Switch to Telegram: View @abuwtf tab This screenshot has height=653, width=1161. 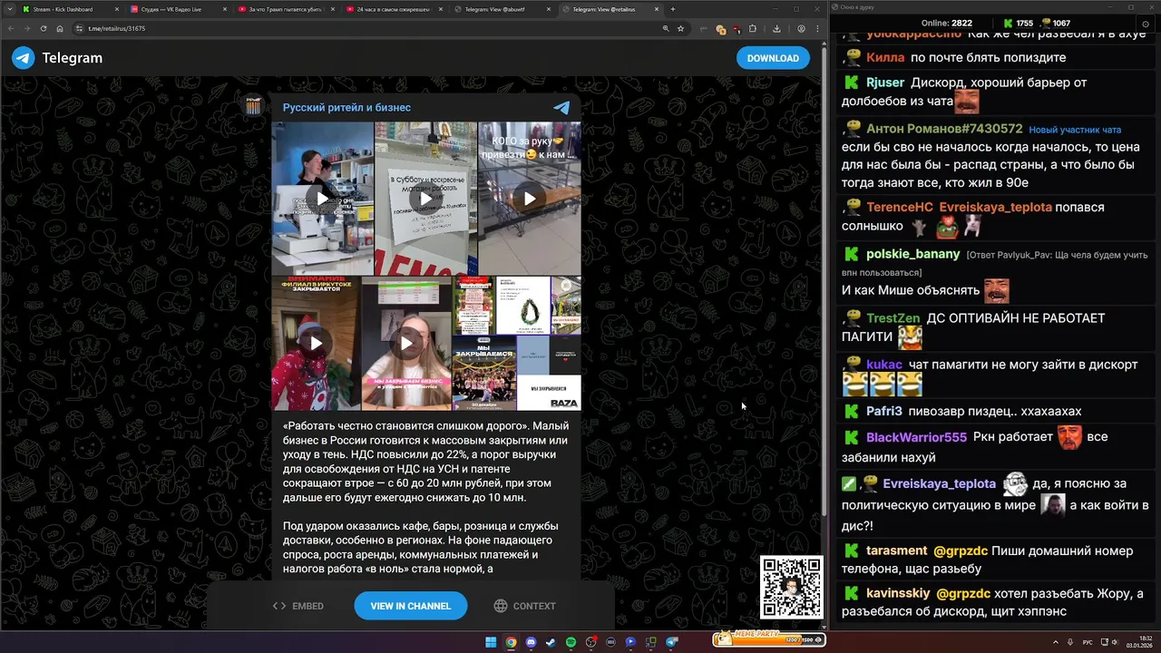point(502,9)
